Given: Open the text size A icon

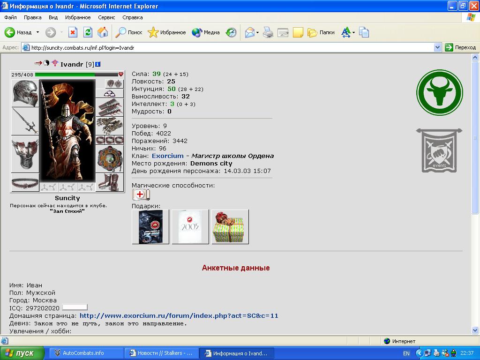Looking at the screenshot, I should (x=346, y=32).
